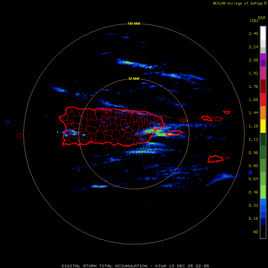Click the Mona island outline west of Puerto Rico
The image size is (268, 268).
(20, 136)
